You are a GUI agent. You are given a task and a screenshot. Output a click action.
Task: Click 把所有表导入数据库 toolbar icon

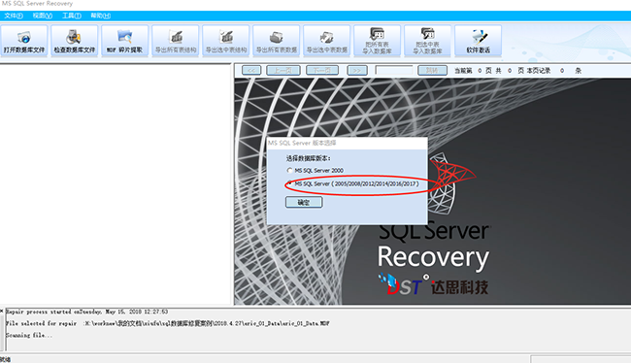(x=377, y=41)
